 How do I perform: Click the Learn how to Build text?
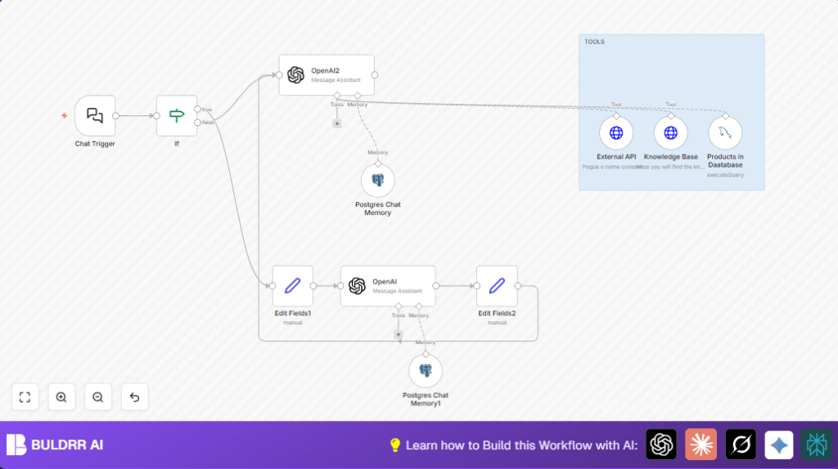pyautogui.click(x=521, y=445)
